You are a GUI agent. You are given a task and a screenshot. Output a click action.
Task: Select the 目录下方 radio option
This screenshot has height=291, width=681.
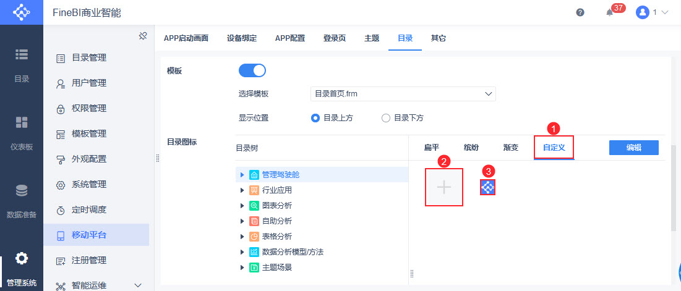coord(386,118)
